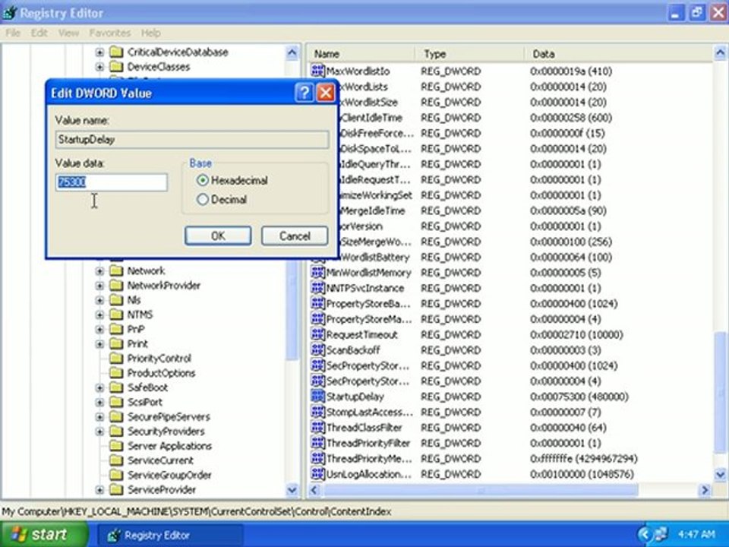The height and width of the screenshot is (547, 729).
Task: Open the Help menu
Action: 150,33
